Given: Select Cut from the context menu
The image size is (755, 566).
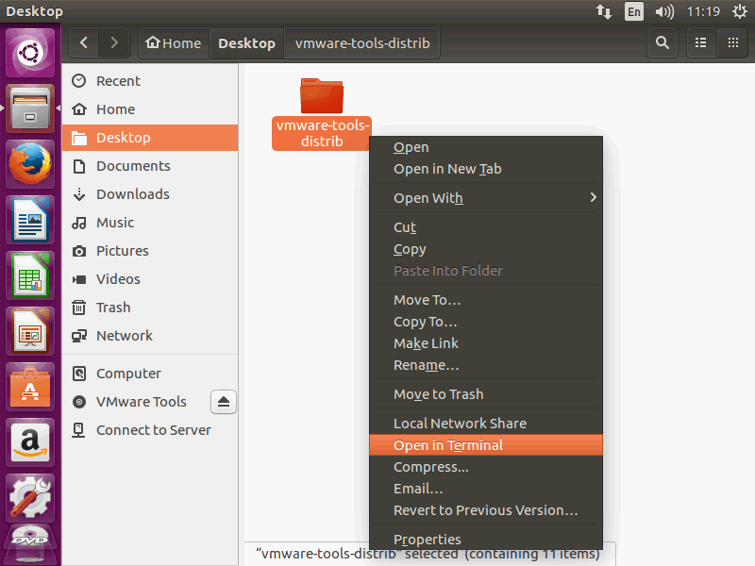Looking at the screenshot, I should [x=486, y=227].
